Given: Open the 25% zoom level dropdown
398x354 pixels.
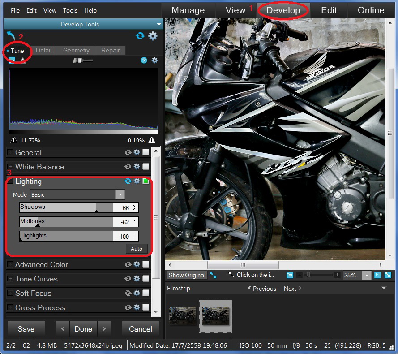Looking at the screenshot, I should click(x=367, y=276).
